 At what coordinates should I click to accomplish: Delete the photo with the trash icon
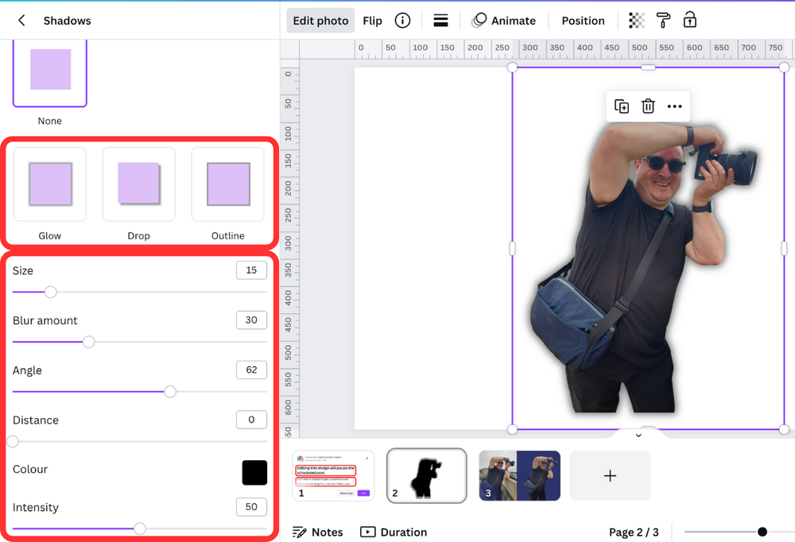pos(648,106)
